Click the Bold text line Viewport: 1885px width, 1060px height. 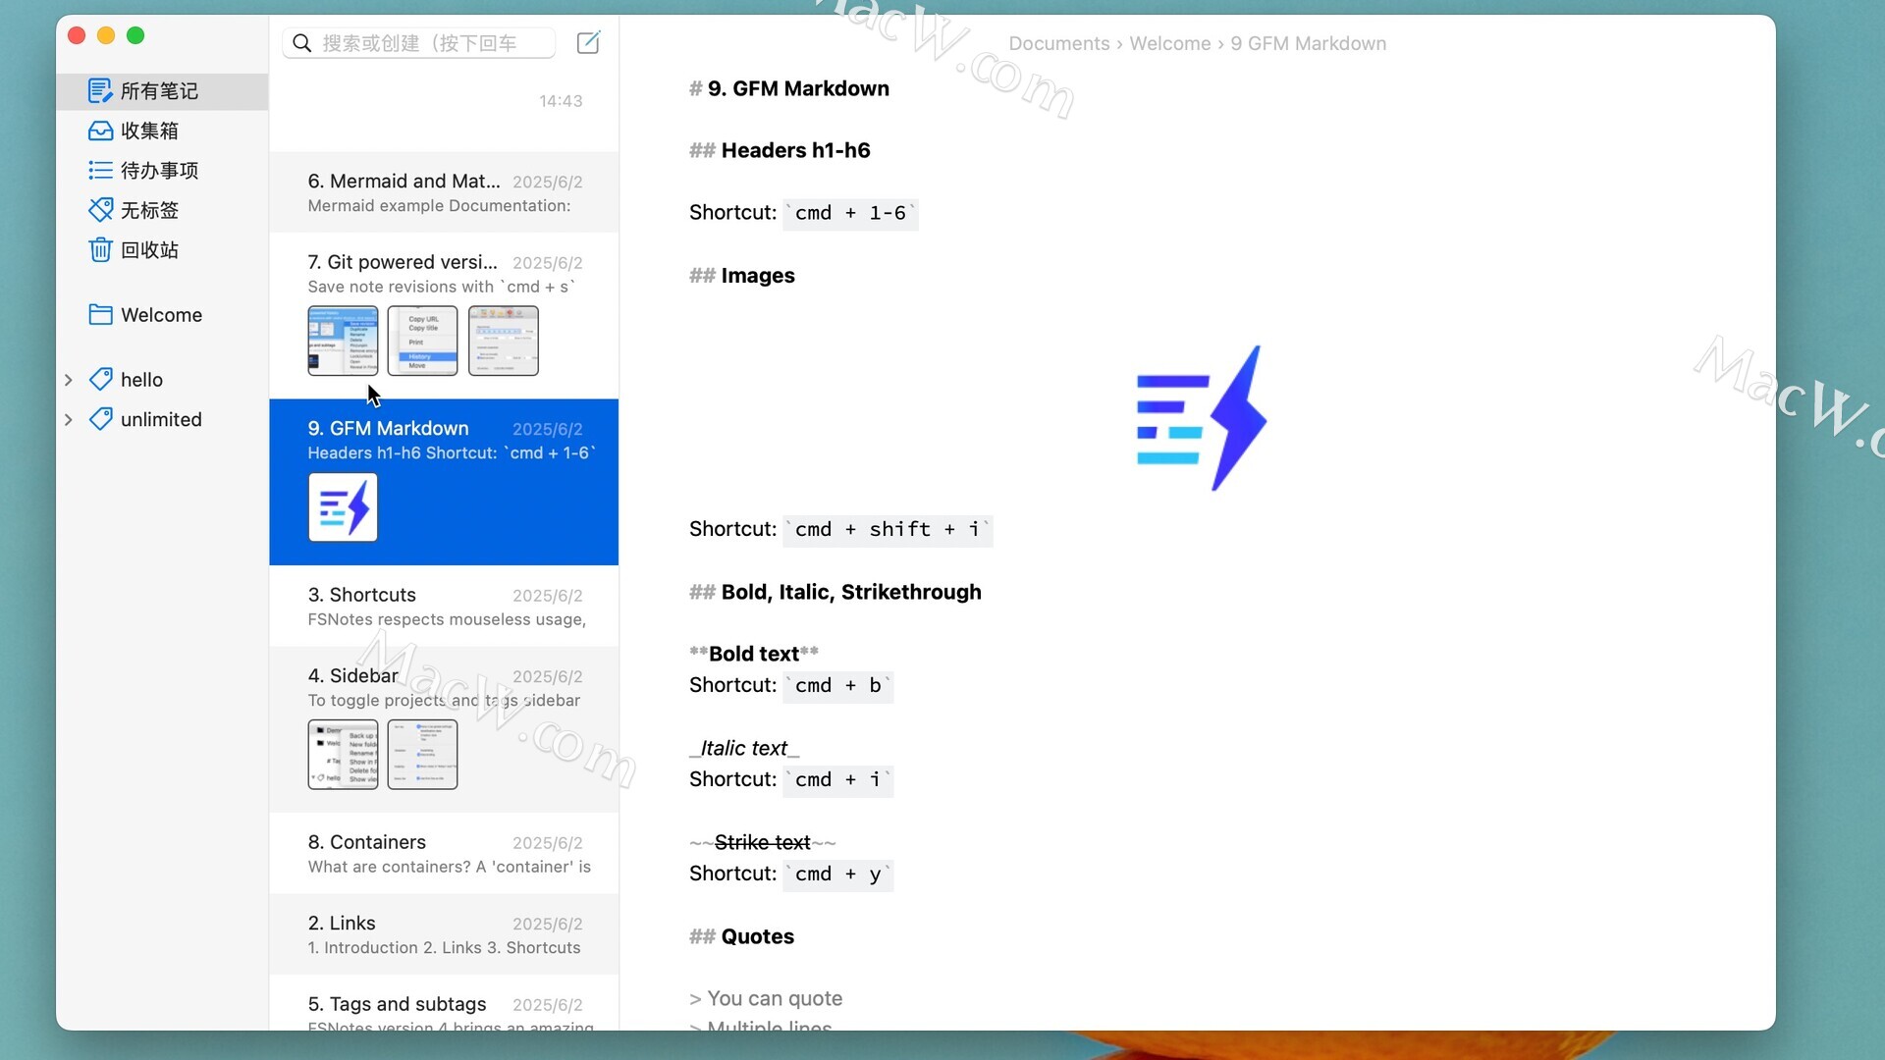[x=754, y=654]
